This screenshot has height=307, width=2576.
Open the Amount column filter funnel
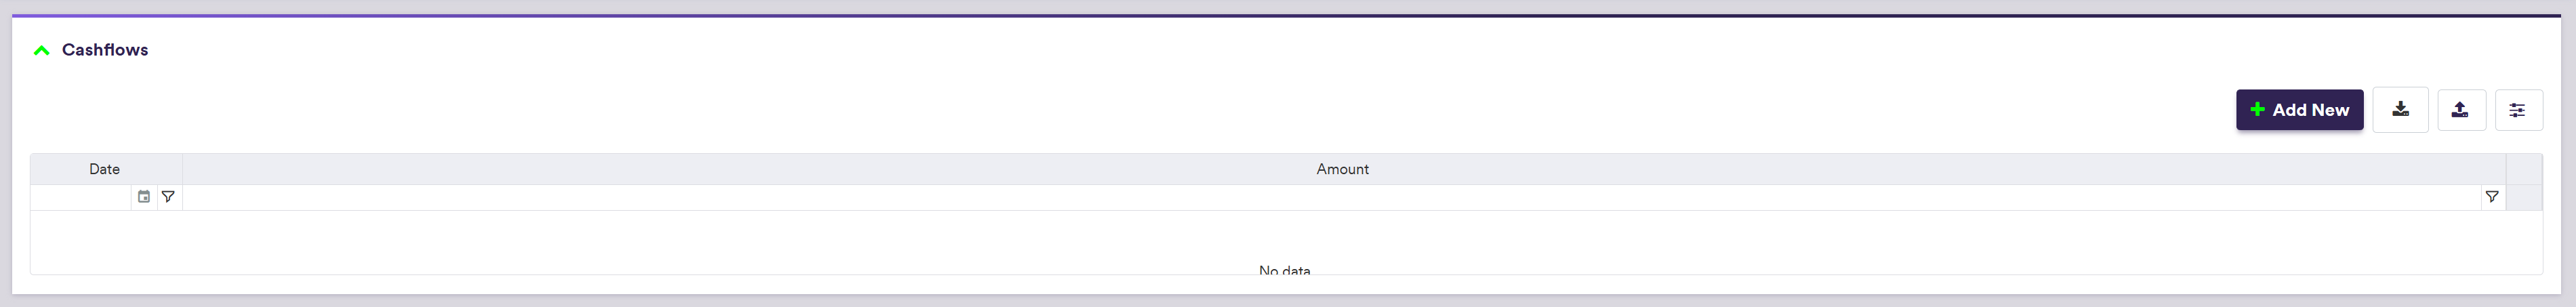pyautogui.click(x=2492, y=197)
